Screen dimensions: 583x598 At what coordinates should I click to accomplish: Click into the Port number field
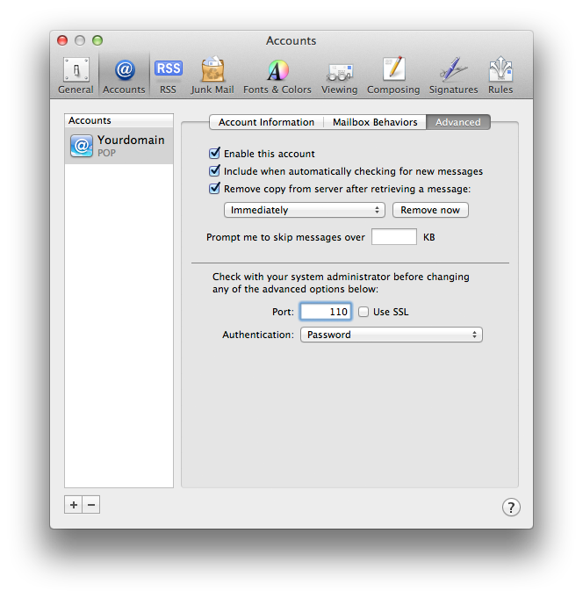click(x=326, y=312)
